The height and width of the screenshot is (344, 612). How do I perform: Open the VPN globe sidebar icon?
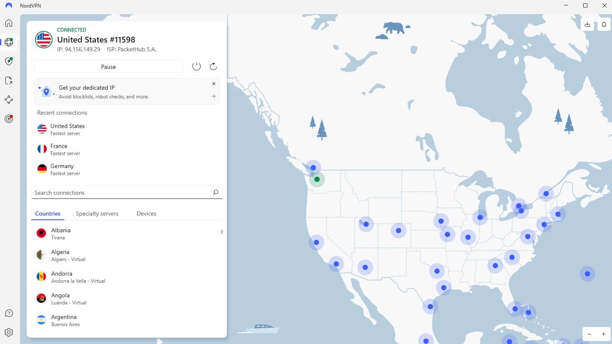9,42
